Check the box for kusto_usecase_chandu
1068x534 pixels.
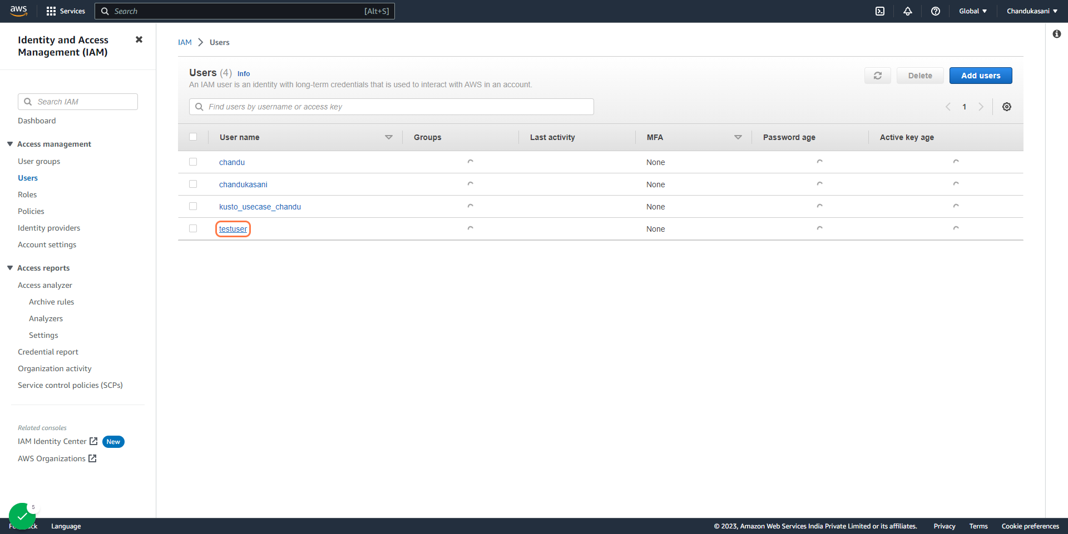193,206
